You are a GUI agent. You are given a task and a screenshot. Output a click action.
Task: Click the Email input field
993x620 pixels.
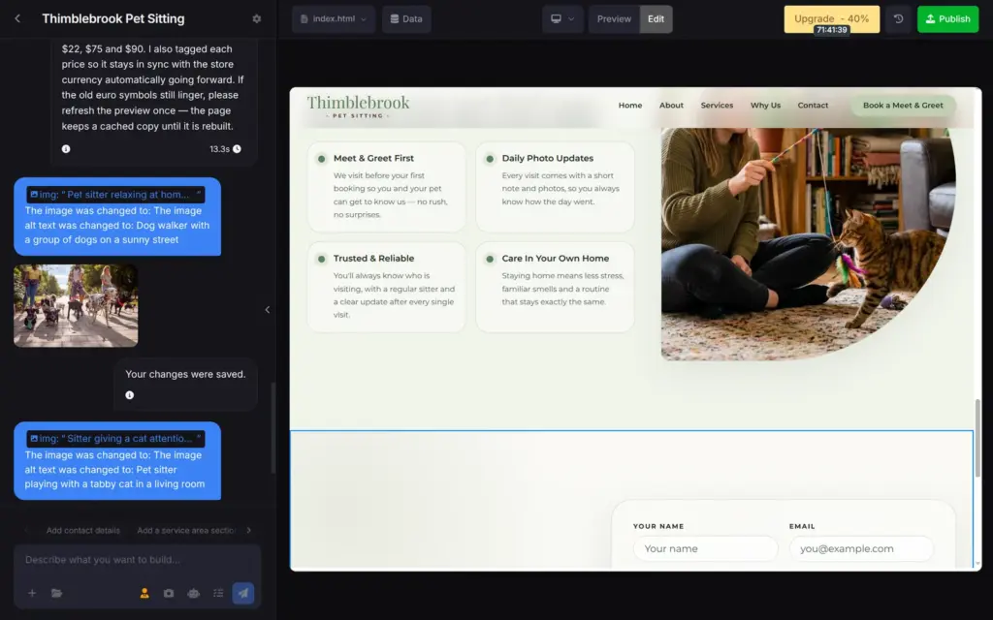tap(861, 548)
